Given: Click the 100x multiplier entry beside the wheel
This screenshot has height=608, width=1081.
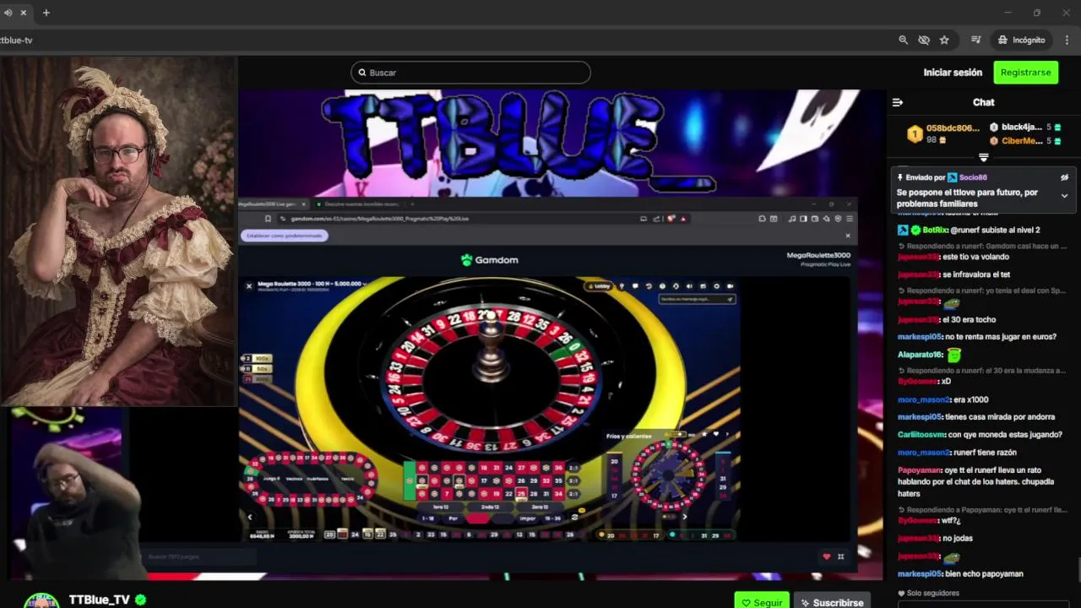Looking at the screenshot, I should pyautogui.click(x=258, y=359).
